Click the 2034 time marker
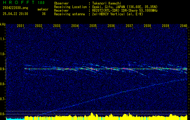Screen dimensions: 190x120 tap(75, 25)
